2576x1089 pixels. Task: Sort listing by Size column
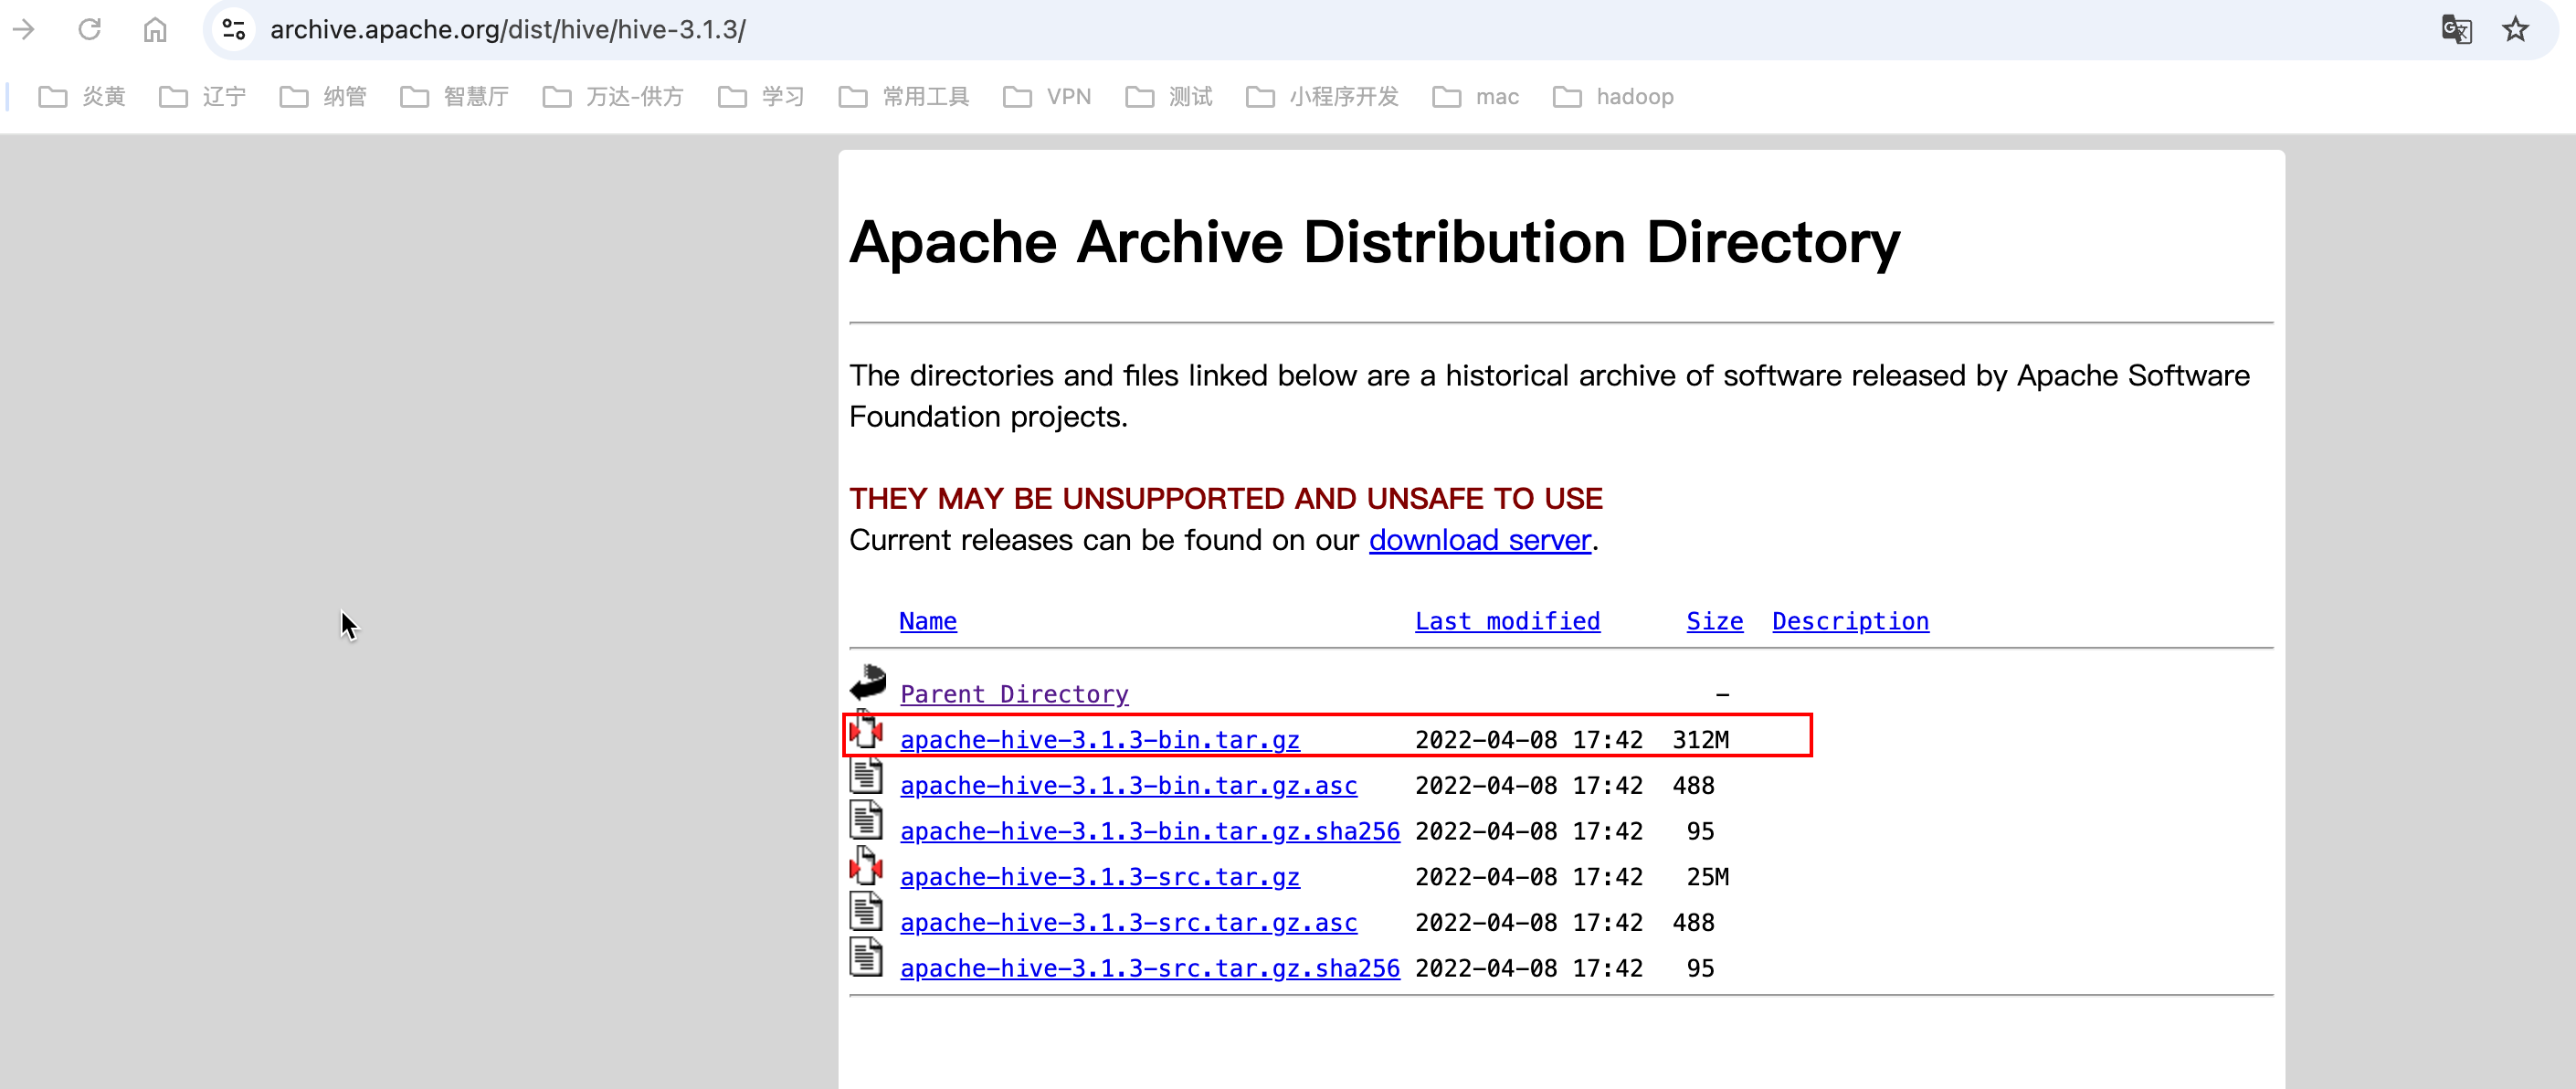coord(1714,621)
